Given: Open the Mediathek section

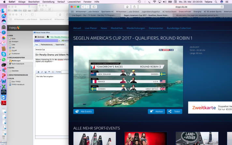Looking at the screenshot, I should (x=117, y=28).
